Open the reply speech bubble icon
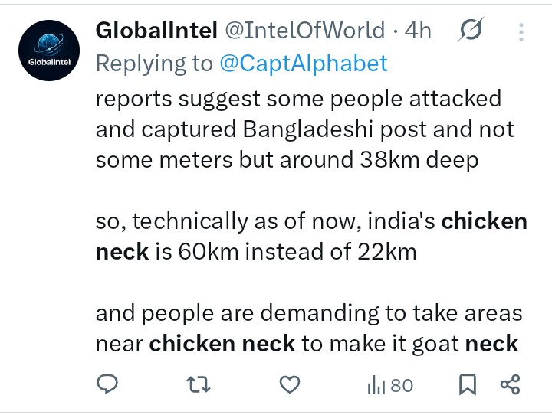 coord(107,384)
